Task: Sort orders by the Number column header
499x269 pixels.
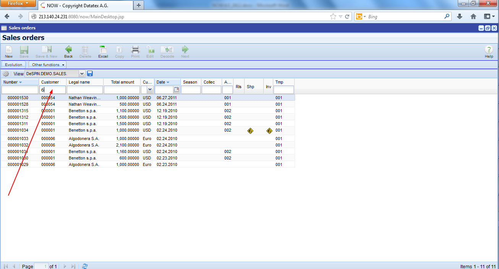Action: click(12, 82)
